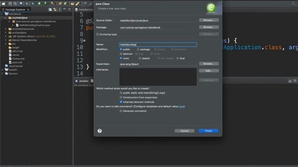Click the New Java Package toolbar icon
The image size is (298, 167).
click(x=60, y=3)
